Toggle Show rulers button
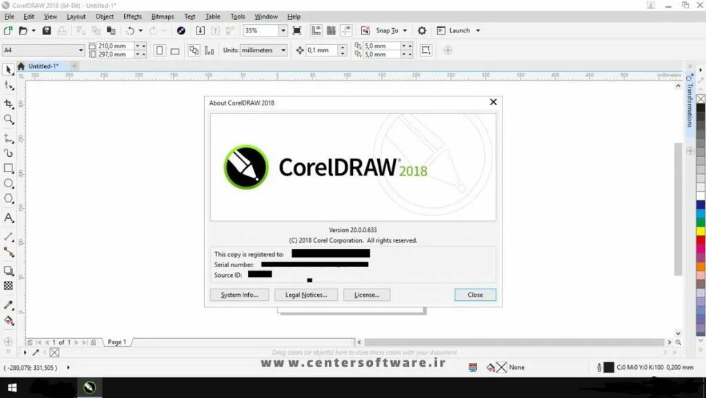Screen dimensions: 706x398 316,30
